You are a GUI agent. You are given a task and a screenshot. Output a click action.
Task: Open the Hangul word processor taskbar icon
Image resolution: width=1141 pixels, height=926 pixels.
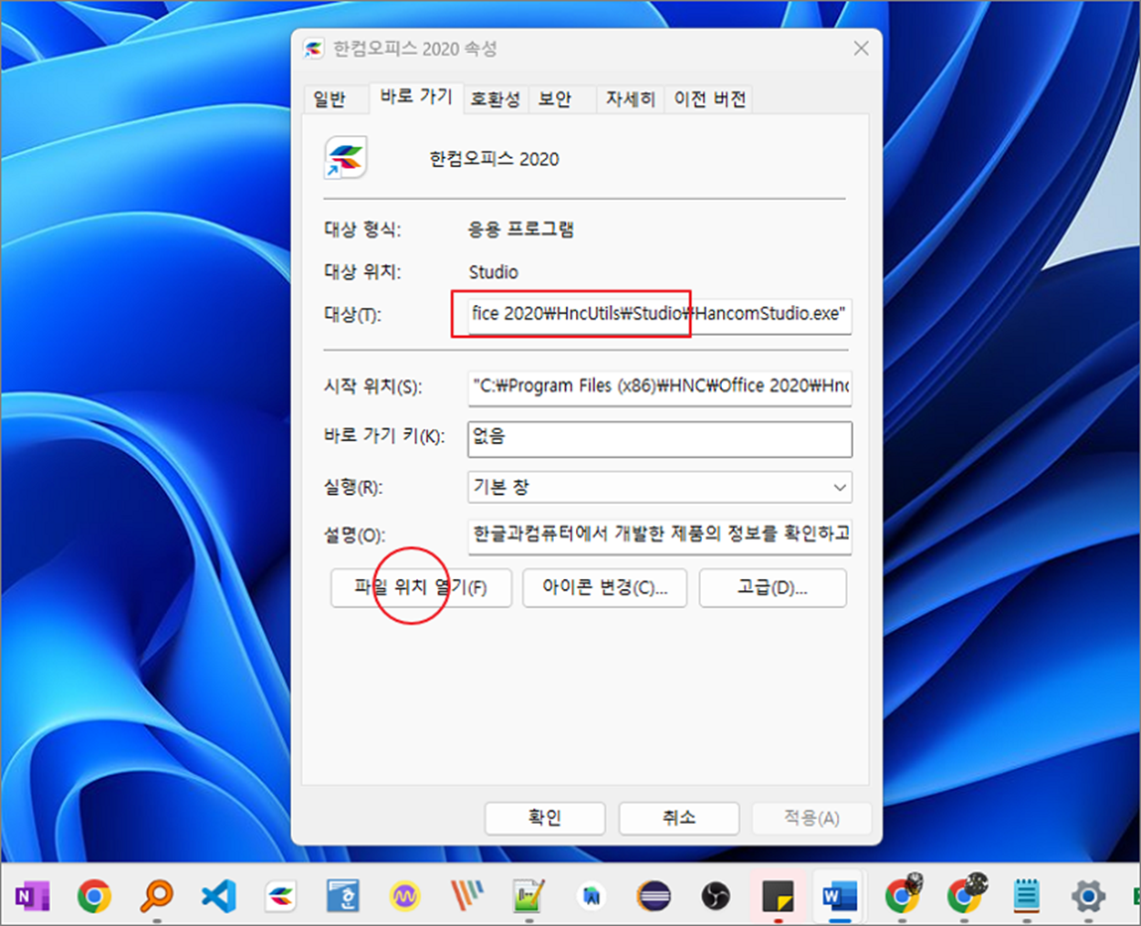click(343, 896)
